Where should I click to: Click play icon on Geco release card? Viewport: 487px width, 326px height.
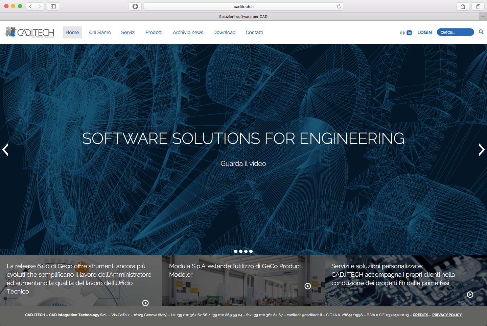[145, 303]
